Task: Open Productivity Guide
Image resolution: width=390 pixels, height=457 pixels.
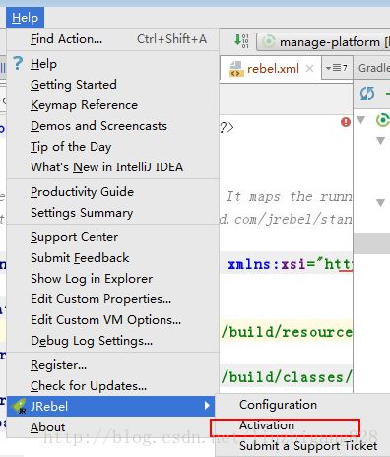Action: pyautogui.click(x=113, y=192)
